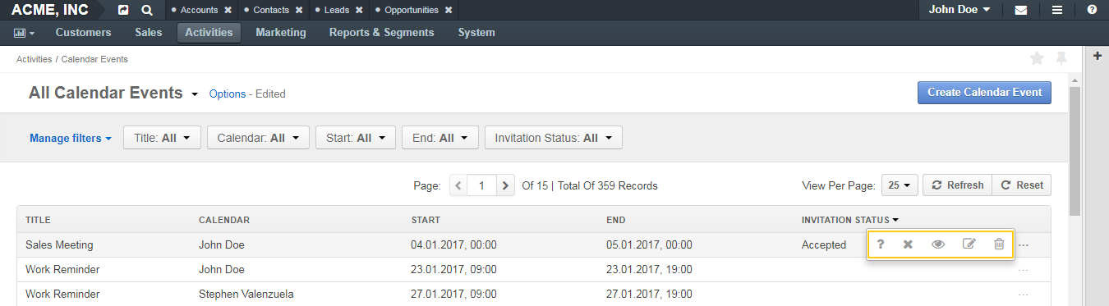1109x306 pixels.
Task: Click the ACME, INC logo
Action: (x=50, y=11)
